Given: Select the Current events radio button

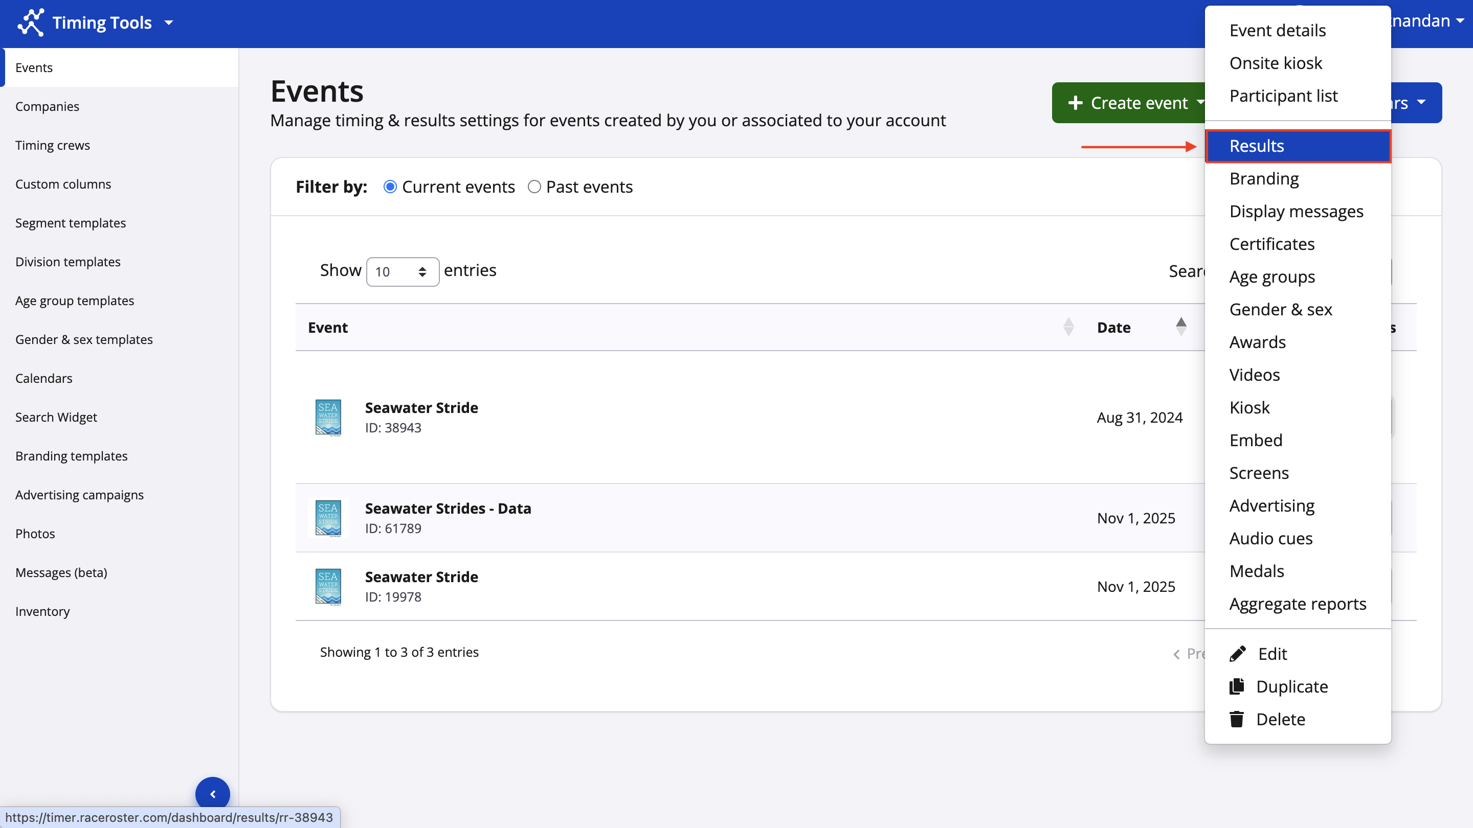Looking at the screenshot, I should (x=390, y=187).
